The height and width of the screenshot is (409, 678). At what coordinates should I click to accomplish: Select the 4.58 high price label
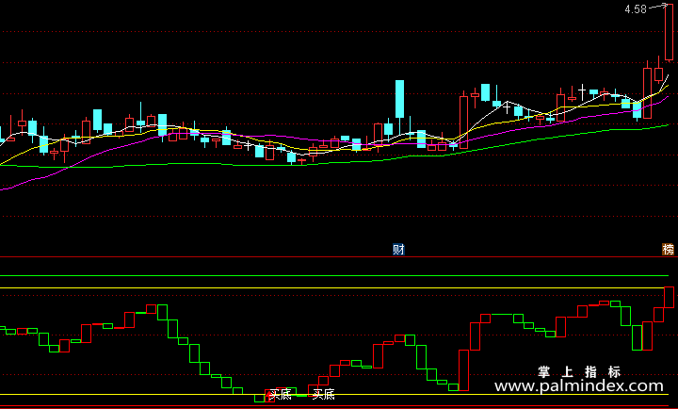[636, 9]
